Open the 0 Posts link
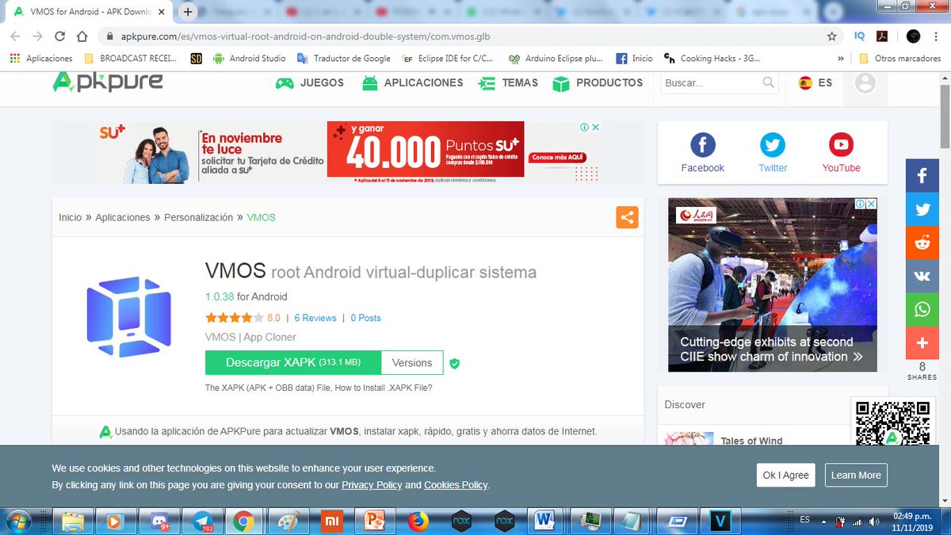 coord(366,318)
